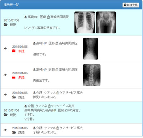This screenshot has width=143, height=138.
Task: Click the line 1行目。
Action: [x=30, y=115]
